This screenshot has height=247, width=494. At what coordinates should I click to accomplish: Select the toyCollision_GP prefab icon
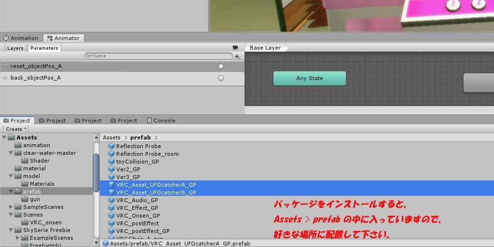pyautogui.click(x=111, y=162)
